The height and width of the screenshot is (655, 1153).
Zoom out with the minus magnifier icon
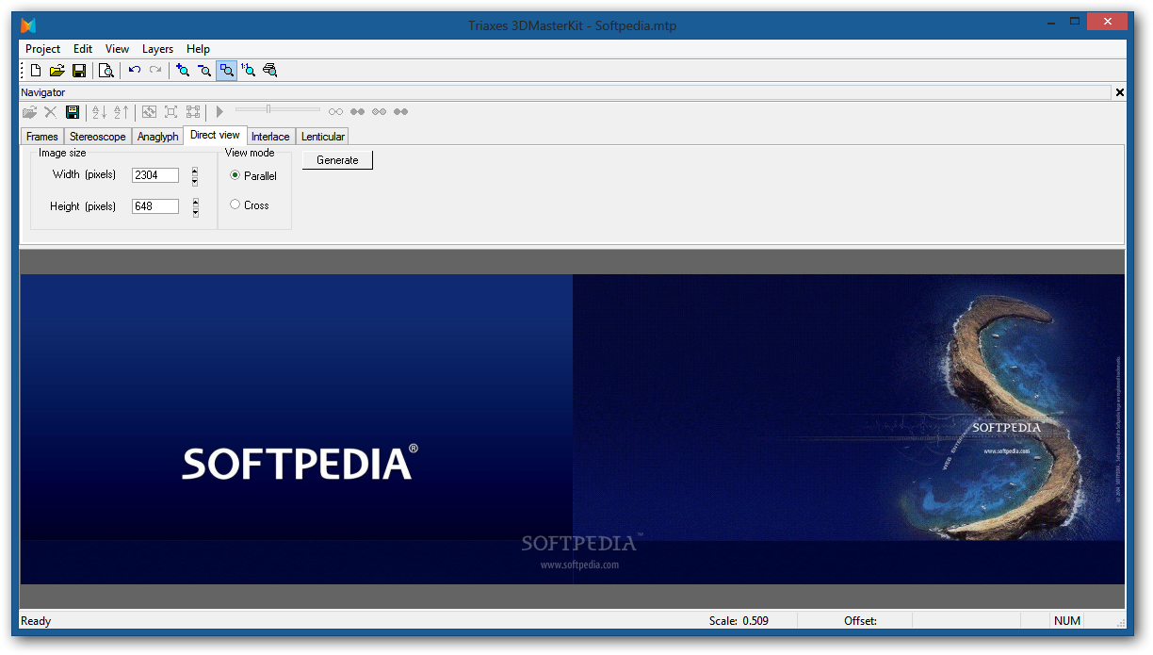coord(204,70)
